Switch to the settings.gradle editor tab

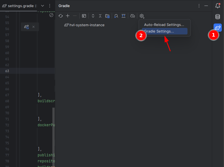pos(19,6)
